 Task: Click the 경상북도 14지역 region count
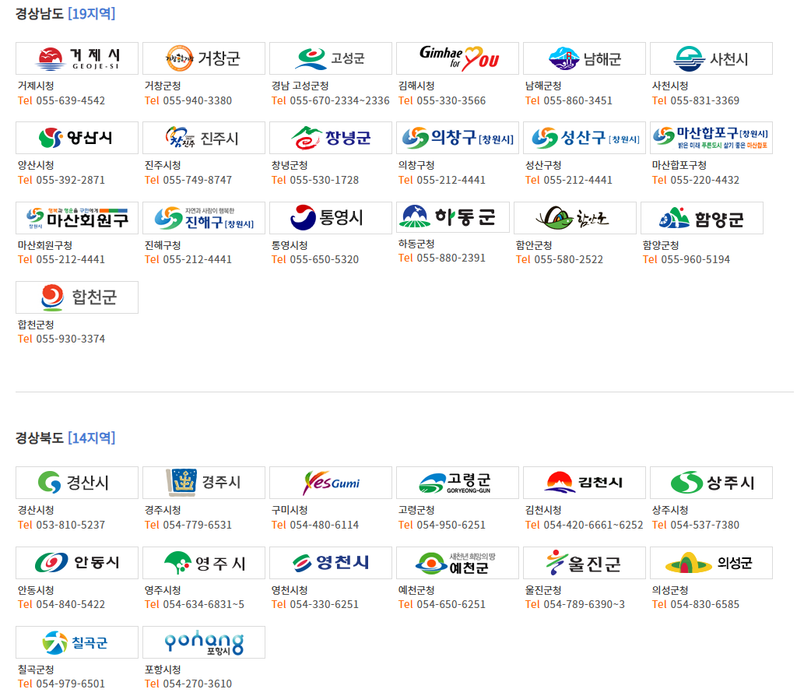click(91, 438)
